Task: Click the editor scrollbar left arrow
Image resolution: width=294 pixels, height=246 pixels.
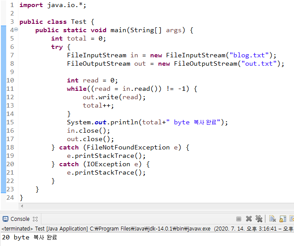Action: tap(22, 206)
